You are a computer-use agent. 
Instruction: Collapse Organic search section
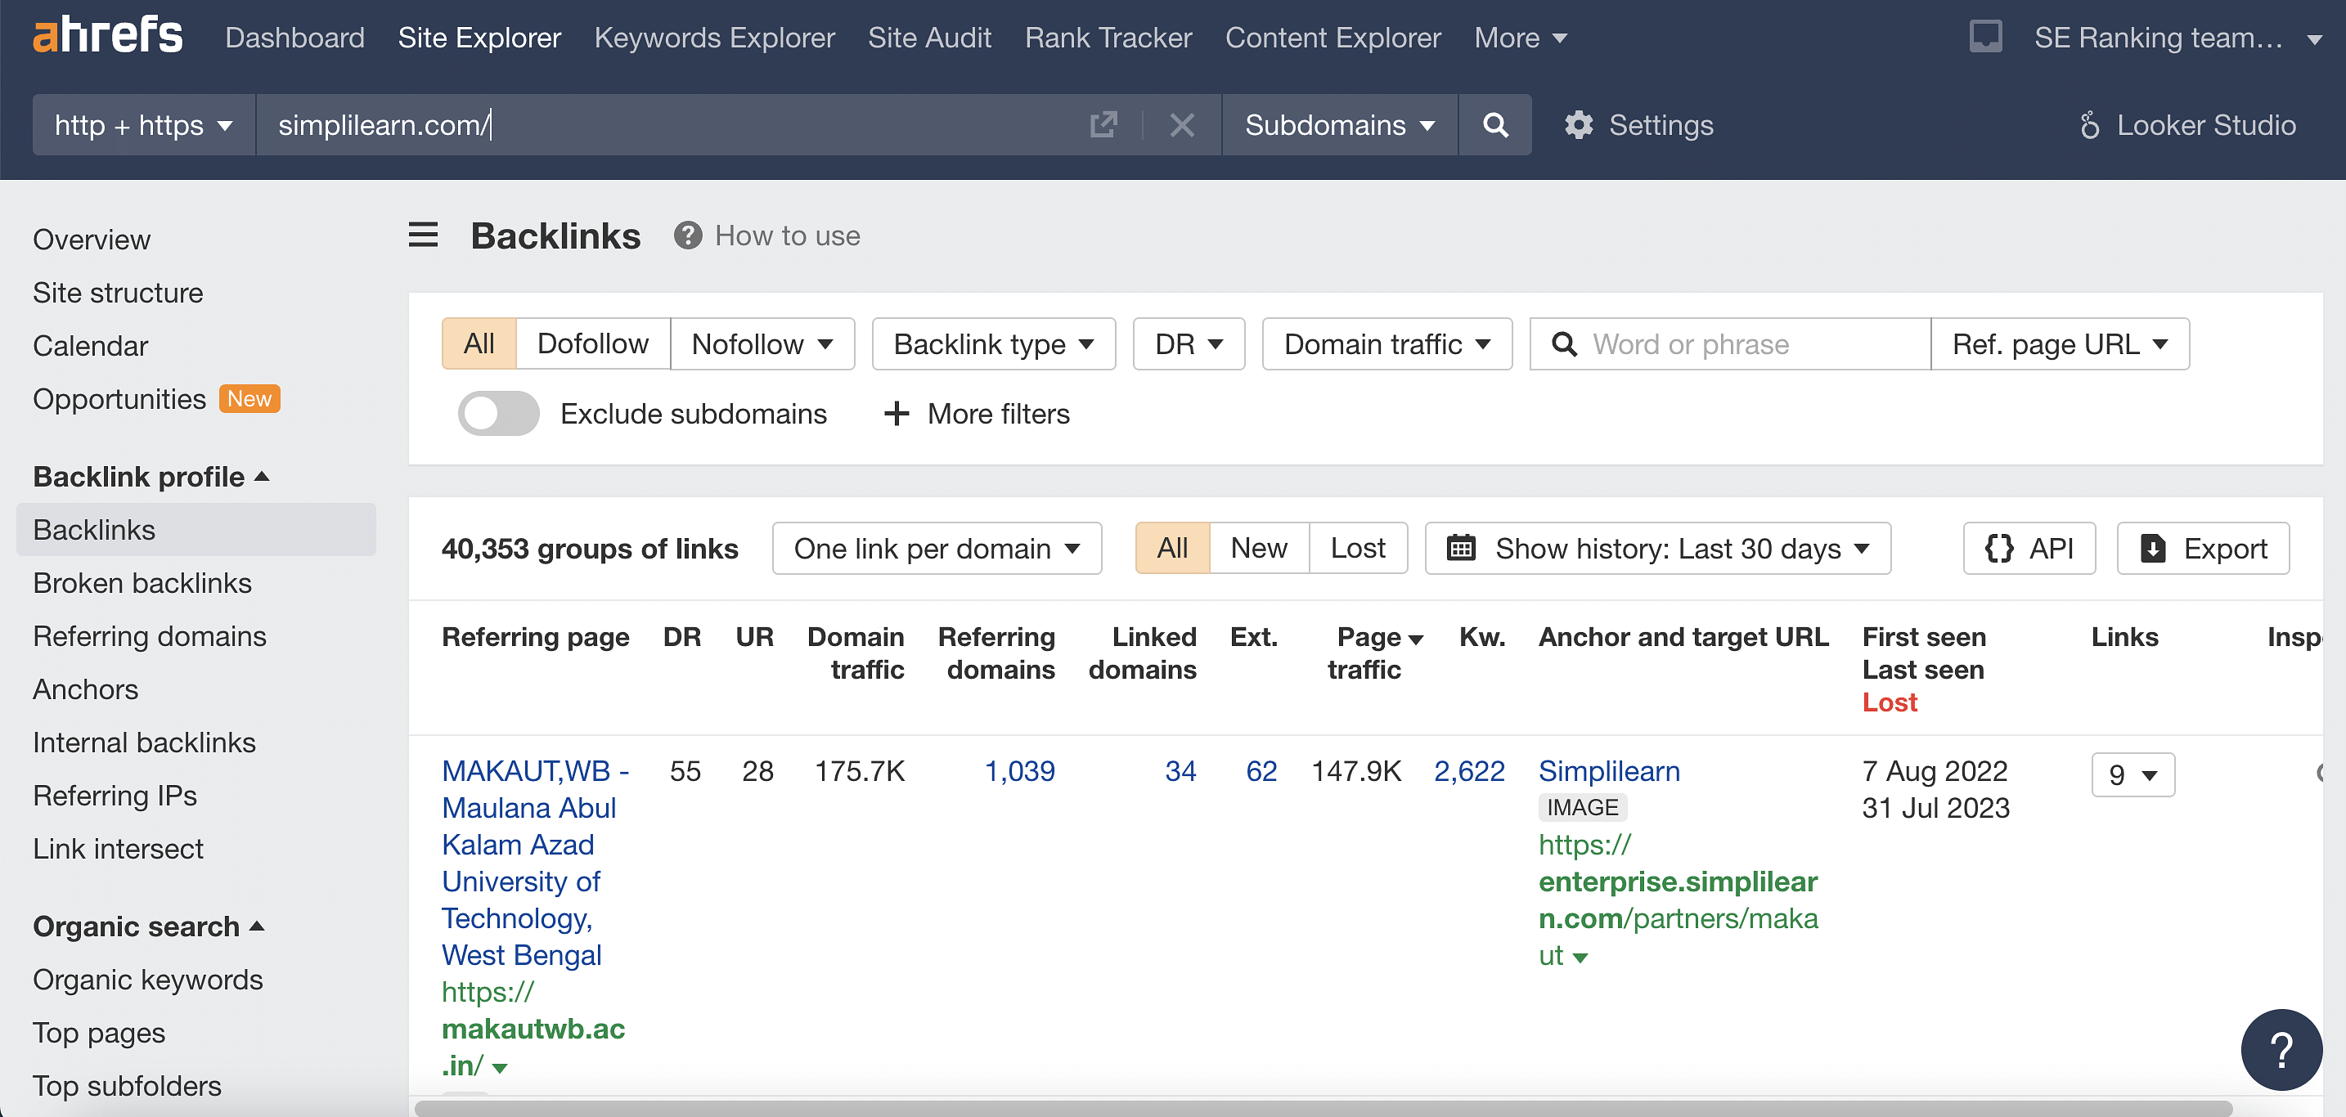(150, 926)
